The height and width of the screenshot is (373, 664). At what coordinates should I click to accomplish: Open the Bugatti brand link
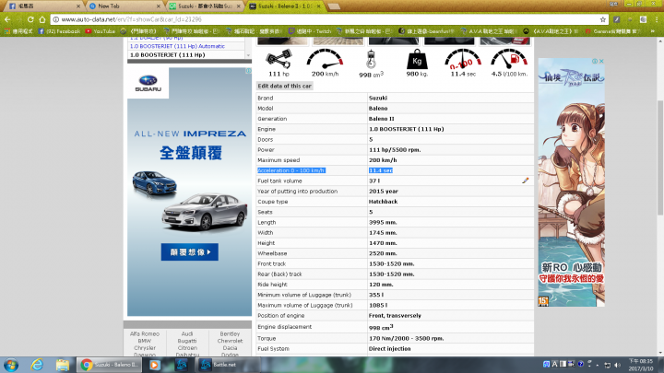pyautogui.click(x=187, y=341)
